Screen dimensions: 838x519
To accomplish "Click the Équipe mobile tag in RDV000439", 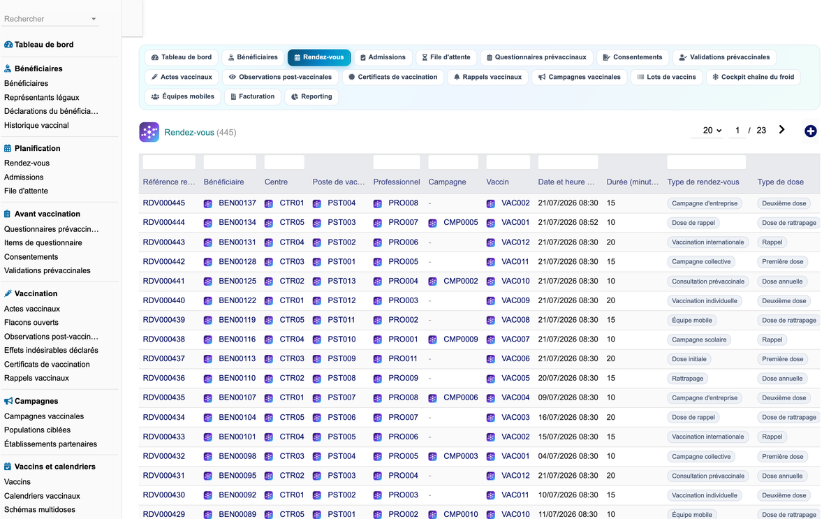I will [x=692, y=320].
